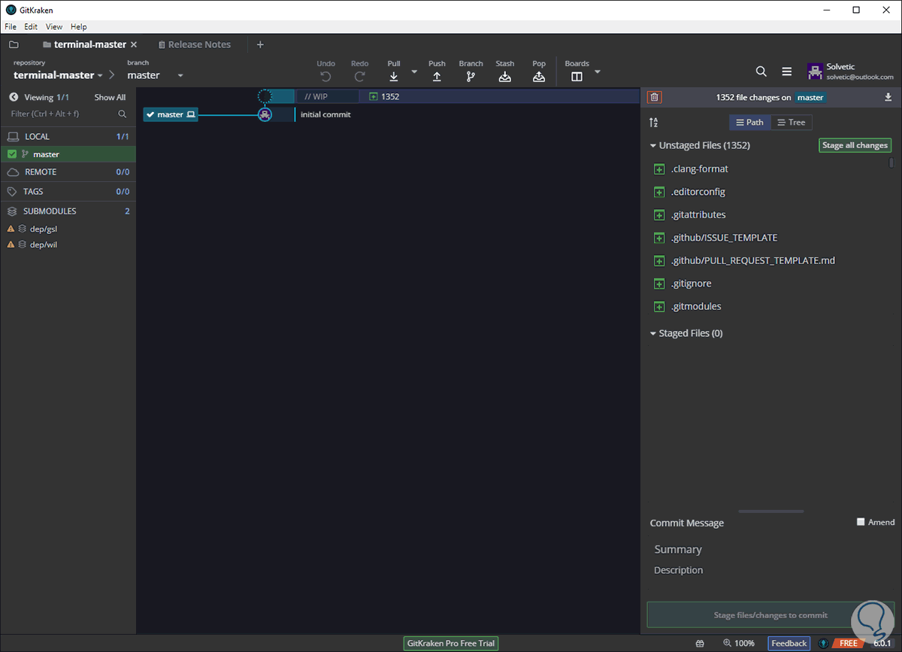The width and height of the screenshot is (902, 652).
Task: Collapse the Unstaged Files section
Action: 653,146
